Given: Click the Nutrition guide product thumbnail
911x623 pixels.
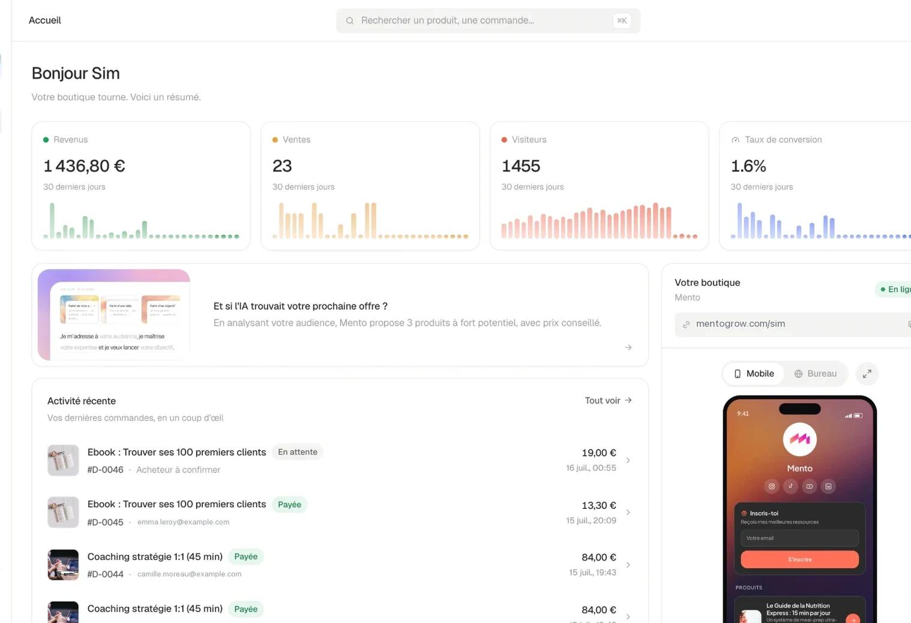Looking at the screenshot, I should [751, 617].
